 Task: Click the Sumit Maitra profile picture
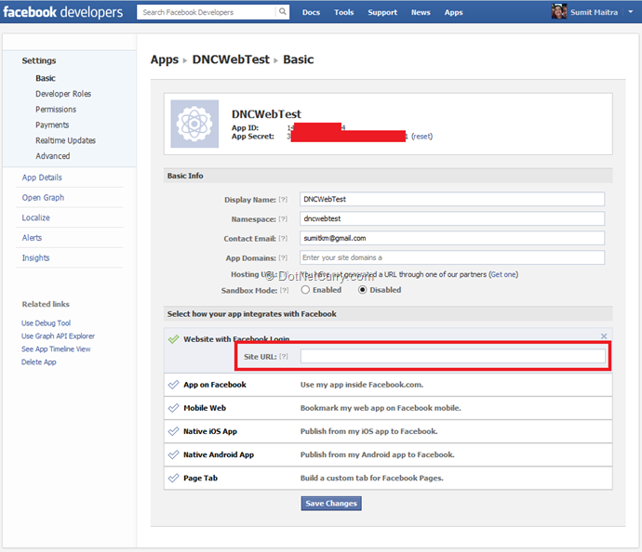click(558, 11)
